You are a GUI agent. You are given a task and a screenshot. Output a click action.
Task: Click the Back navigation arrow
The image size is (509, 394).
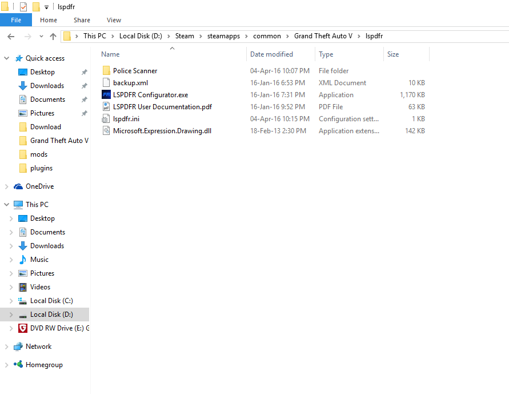(11, 37)
